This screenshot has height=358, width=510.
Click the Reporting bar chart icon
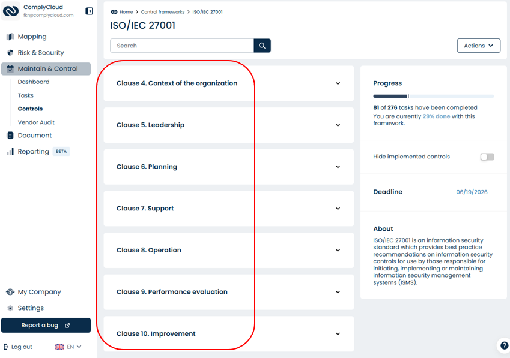tap(10, 152)
